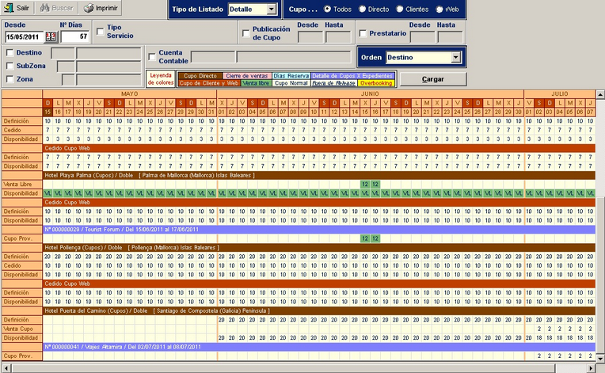Click the JULIO month header

[x=560, y=93]
